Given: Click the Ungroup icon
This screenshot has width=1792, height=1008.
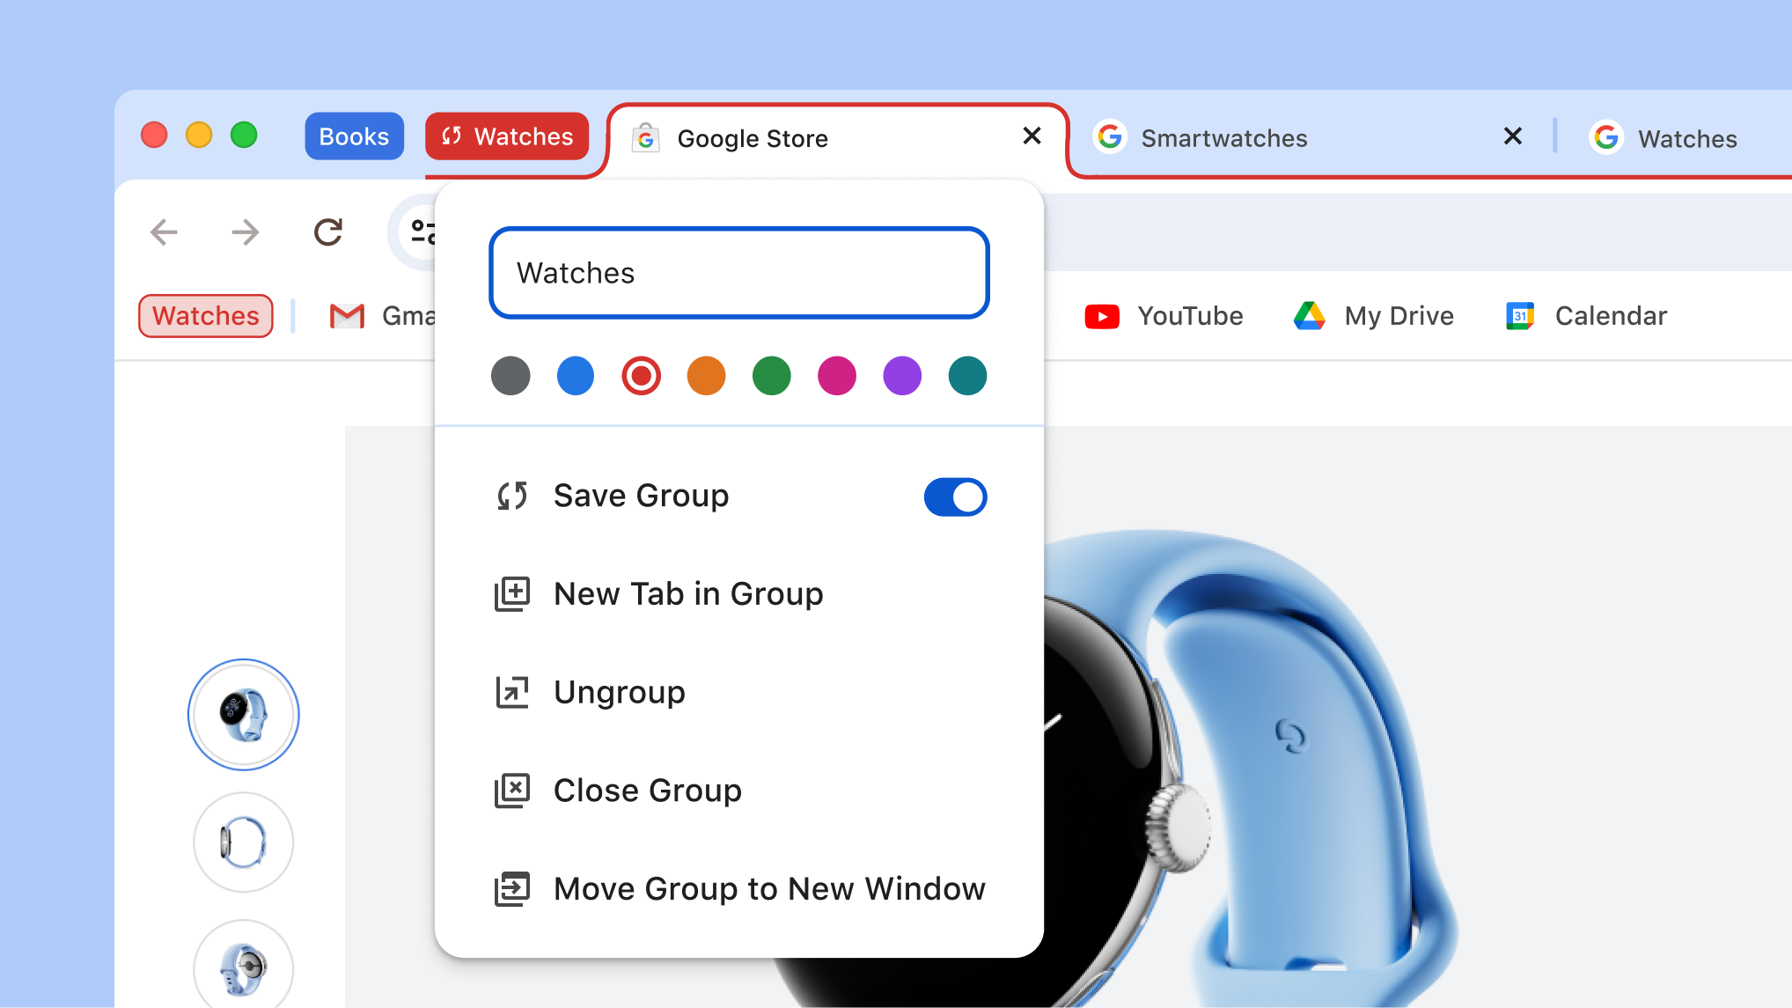Looking at the screenshot, I should [x=513, y=692].
